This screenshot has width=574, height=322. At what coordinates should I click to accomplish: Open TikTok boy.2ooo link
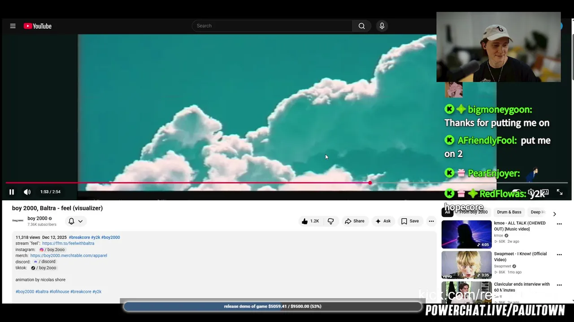point(43,268)
